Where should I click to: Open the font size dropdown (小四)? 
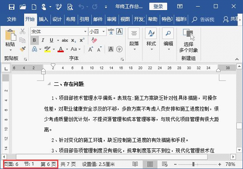[x=104, y=32]
